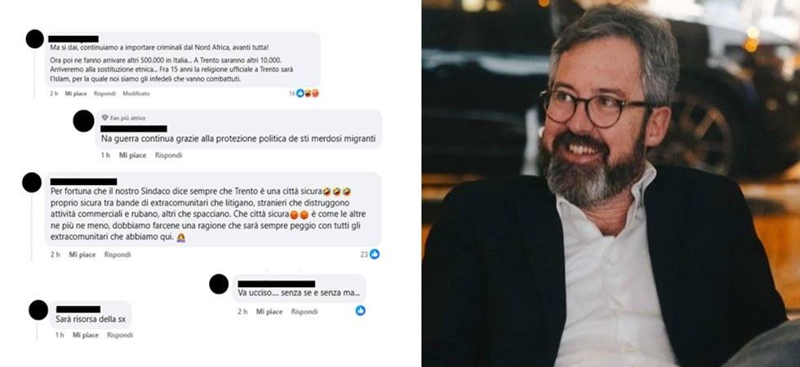The image size is (800, 367).
Task: Click the diamond 'Fan più attivo' badge icon
Action: click(105, 117)
